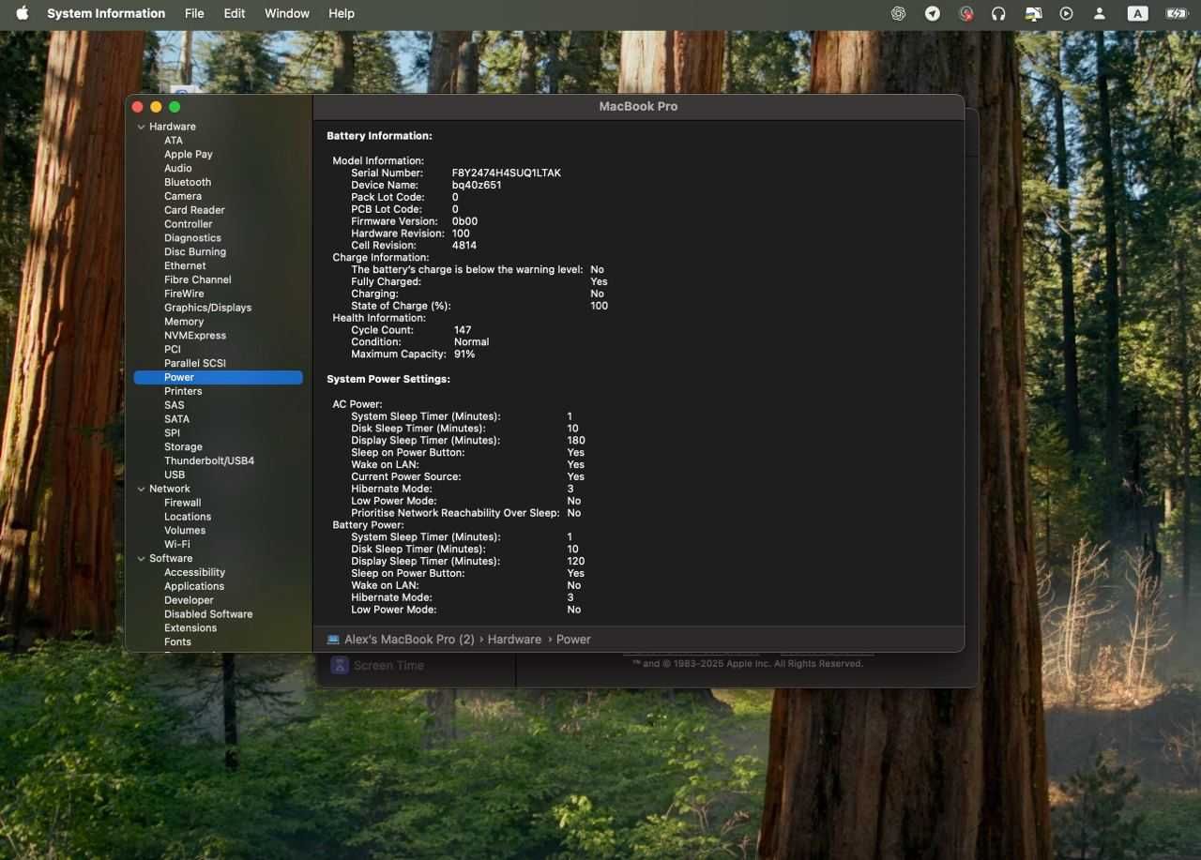
Task: Click the 'Battery Information:' heading
Action: (379, 136)
